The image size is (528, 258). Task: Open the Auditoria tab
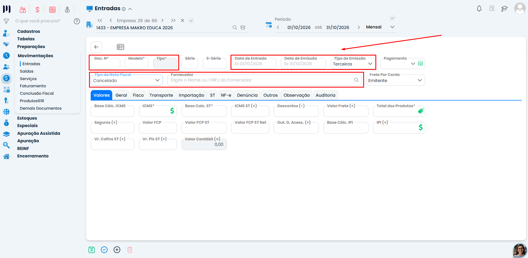coord(325,95)
